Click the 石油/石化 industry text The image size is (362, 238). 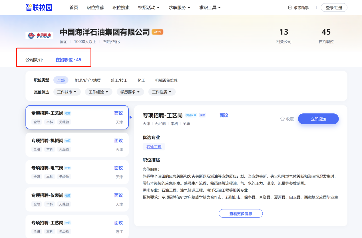(x=111, y=41)
